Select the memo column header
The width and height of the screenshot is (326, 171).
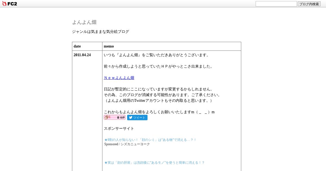click(172, 46)
